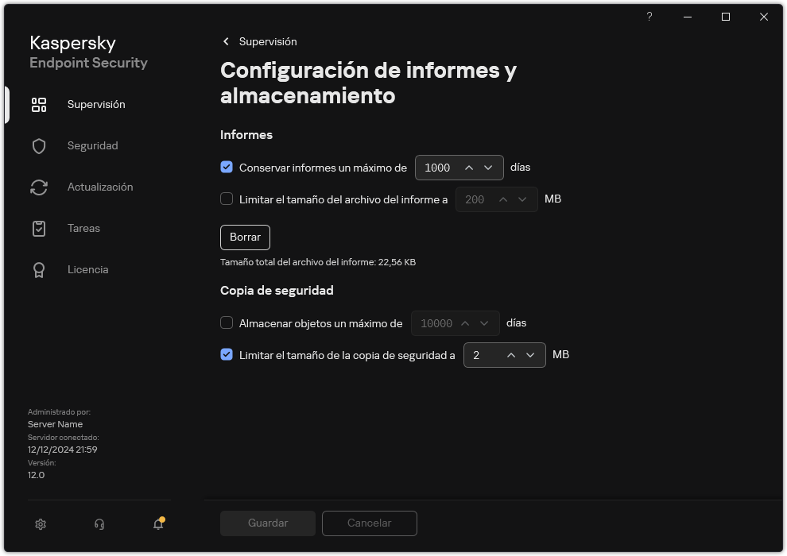Save settings with Guardar button
This screenshot has width=787, height=556.
pyautogui.click(x=267, y=523)
